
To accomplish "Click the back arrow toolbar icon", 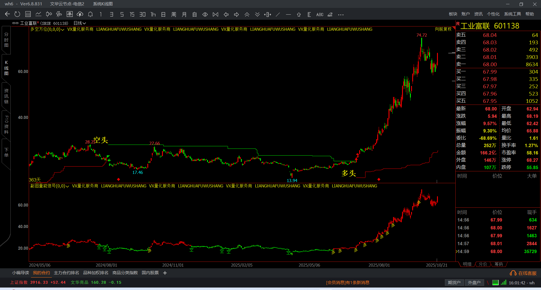I will 8,14.
